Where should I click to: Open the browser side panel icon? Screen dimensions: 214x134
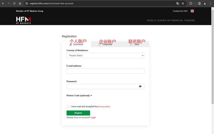pos(199,3)
